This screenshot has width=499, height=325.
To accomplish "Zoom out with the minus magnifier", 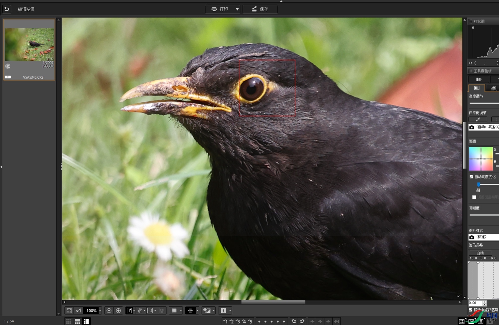I will click(109, 311).
